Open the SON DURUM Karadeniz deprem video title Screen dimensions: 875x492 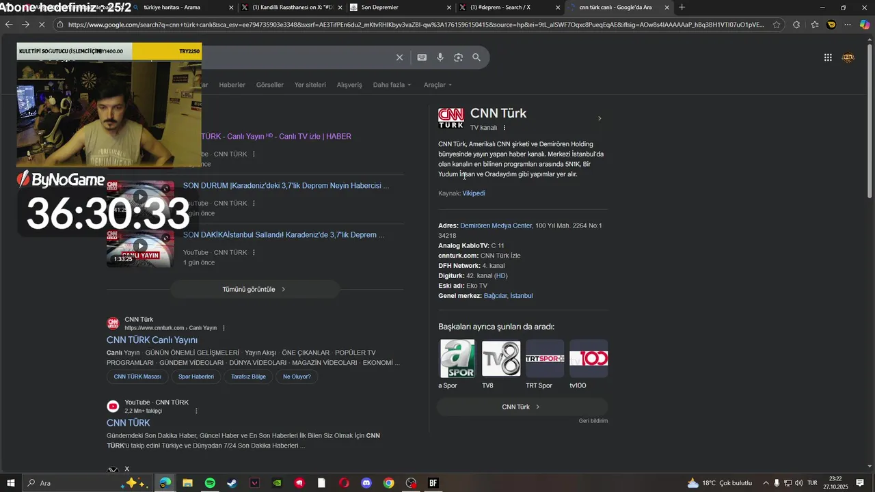point(286,185)
